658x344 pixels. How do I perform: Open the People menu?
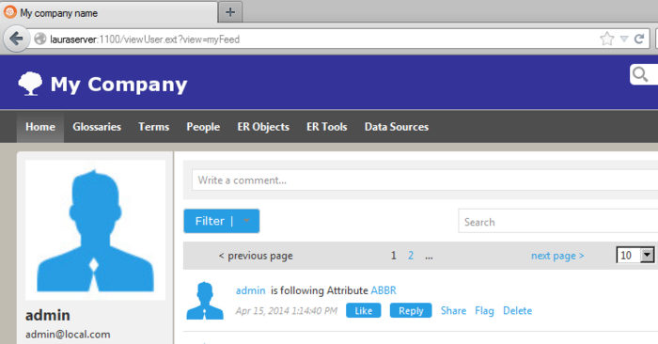(x=203, y=127)
